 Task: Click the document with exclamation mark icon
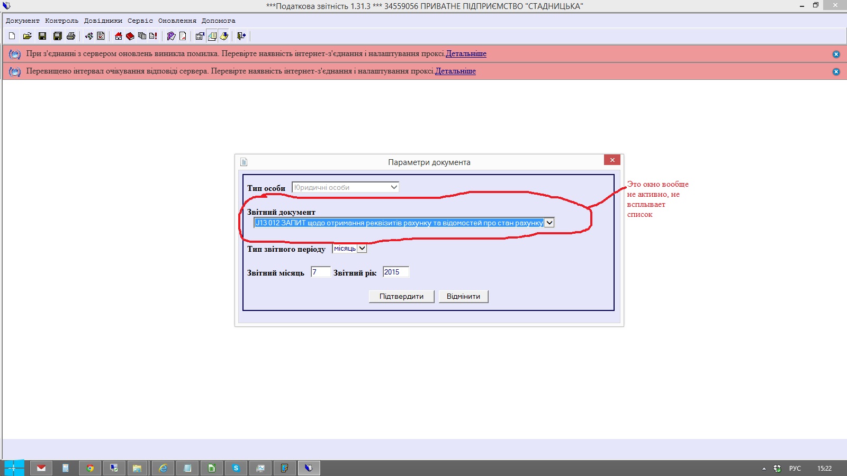(153, 36)
